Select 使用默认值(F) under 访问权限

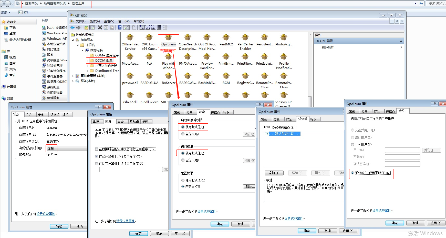pyautogui.click(x=183, y=153)
